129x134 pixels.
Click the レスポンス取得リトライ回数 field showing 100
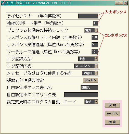click(95, 38)
